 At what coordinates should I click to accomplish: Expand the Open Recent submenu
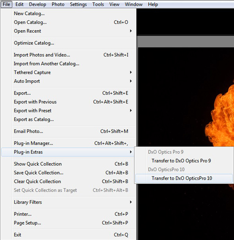coord(73,31)
